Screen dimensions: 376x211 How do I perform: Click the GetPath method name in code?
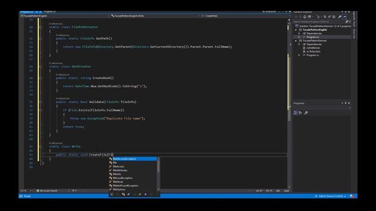103,39
